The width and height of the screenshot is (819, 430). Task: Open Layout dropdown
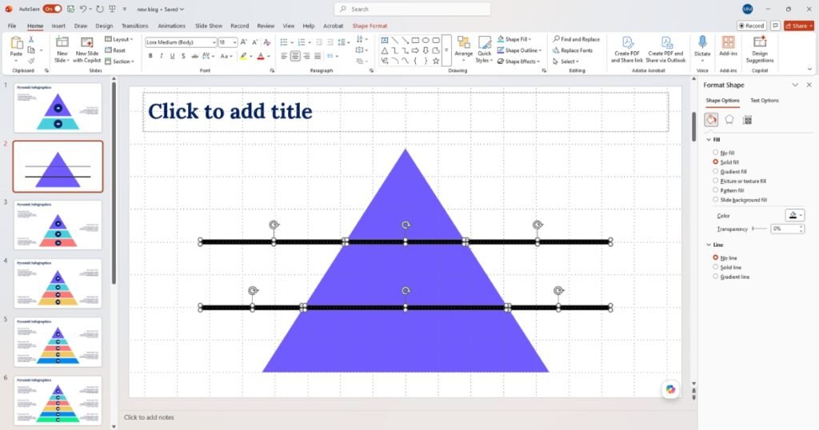pos(119,39)
